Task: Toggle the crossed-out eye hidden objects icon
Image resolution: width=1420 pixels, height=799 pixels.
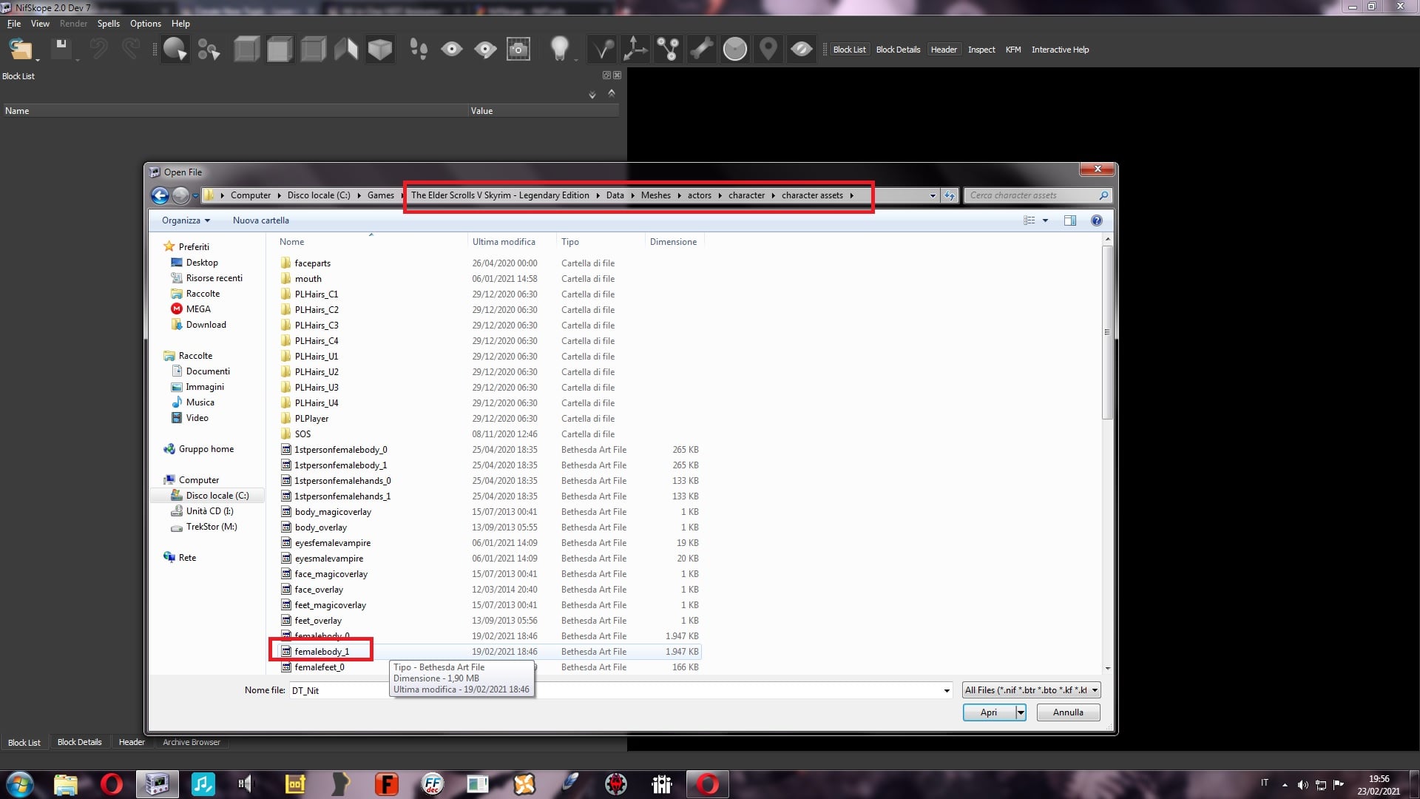Action: click(x=801, y=50)
